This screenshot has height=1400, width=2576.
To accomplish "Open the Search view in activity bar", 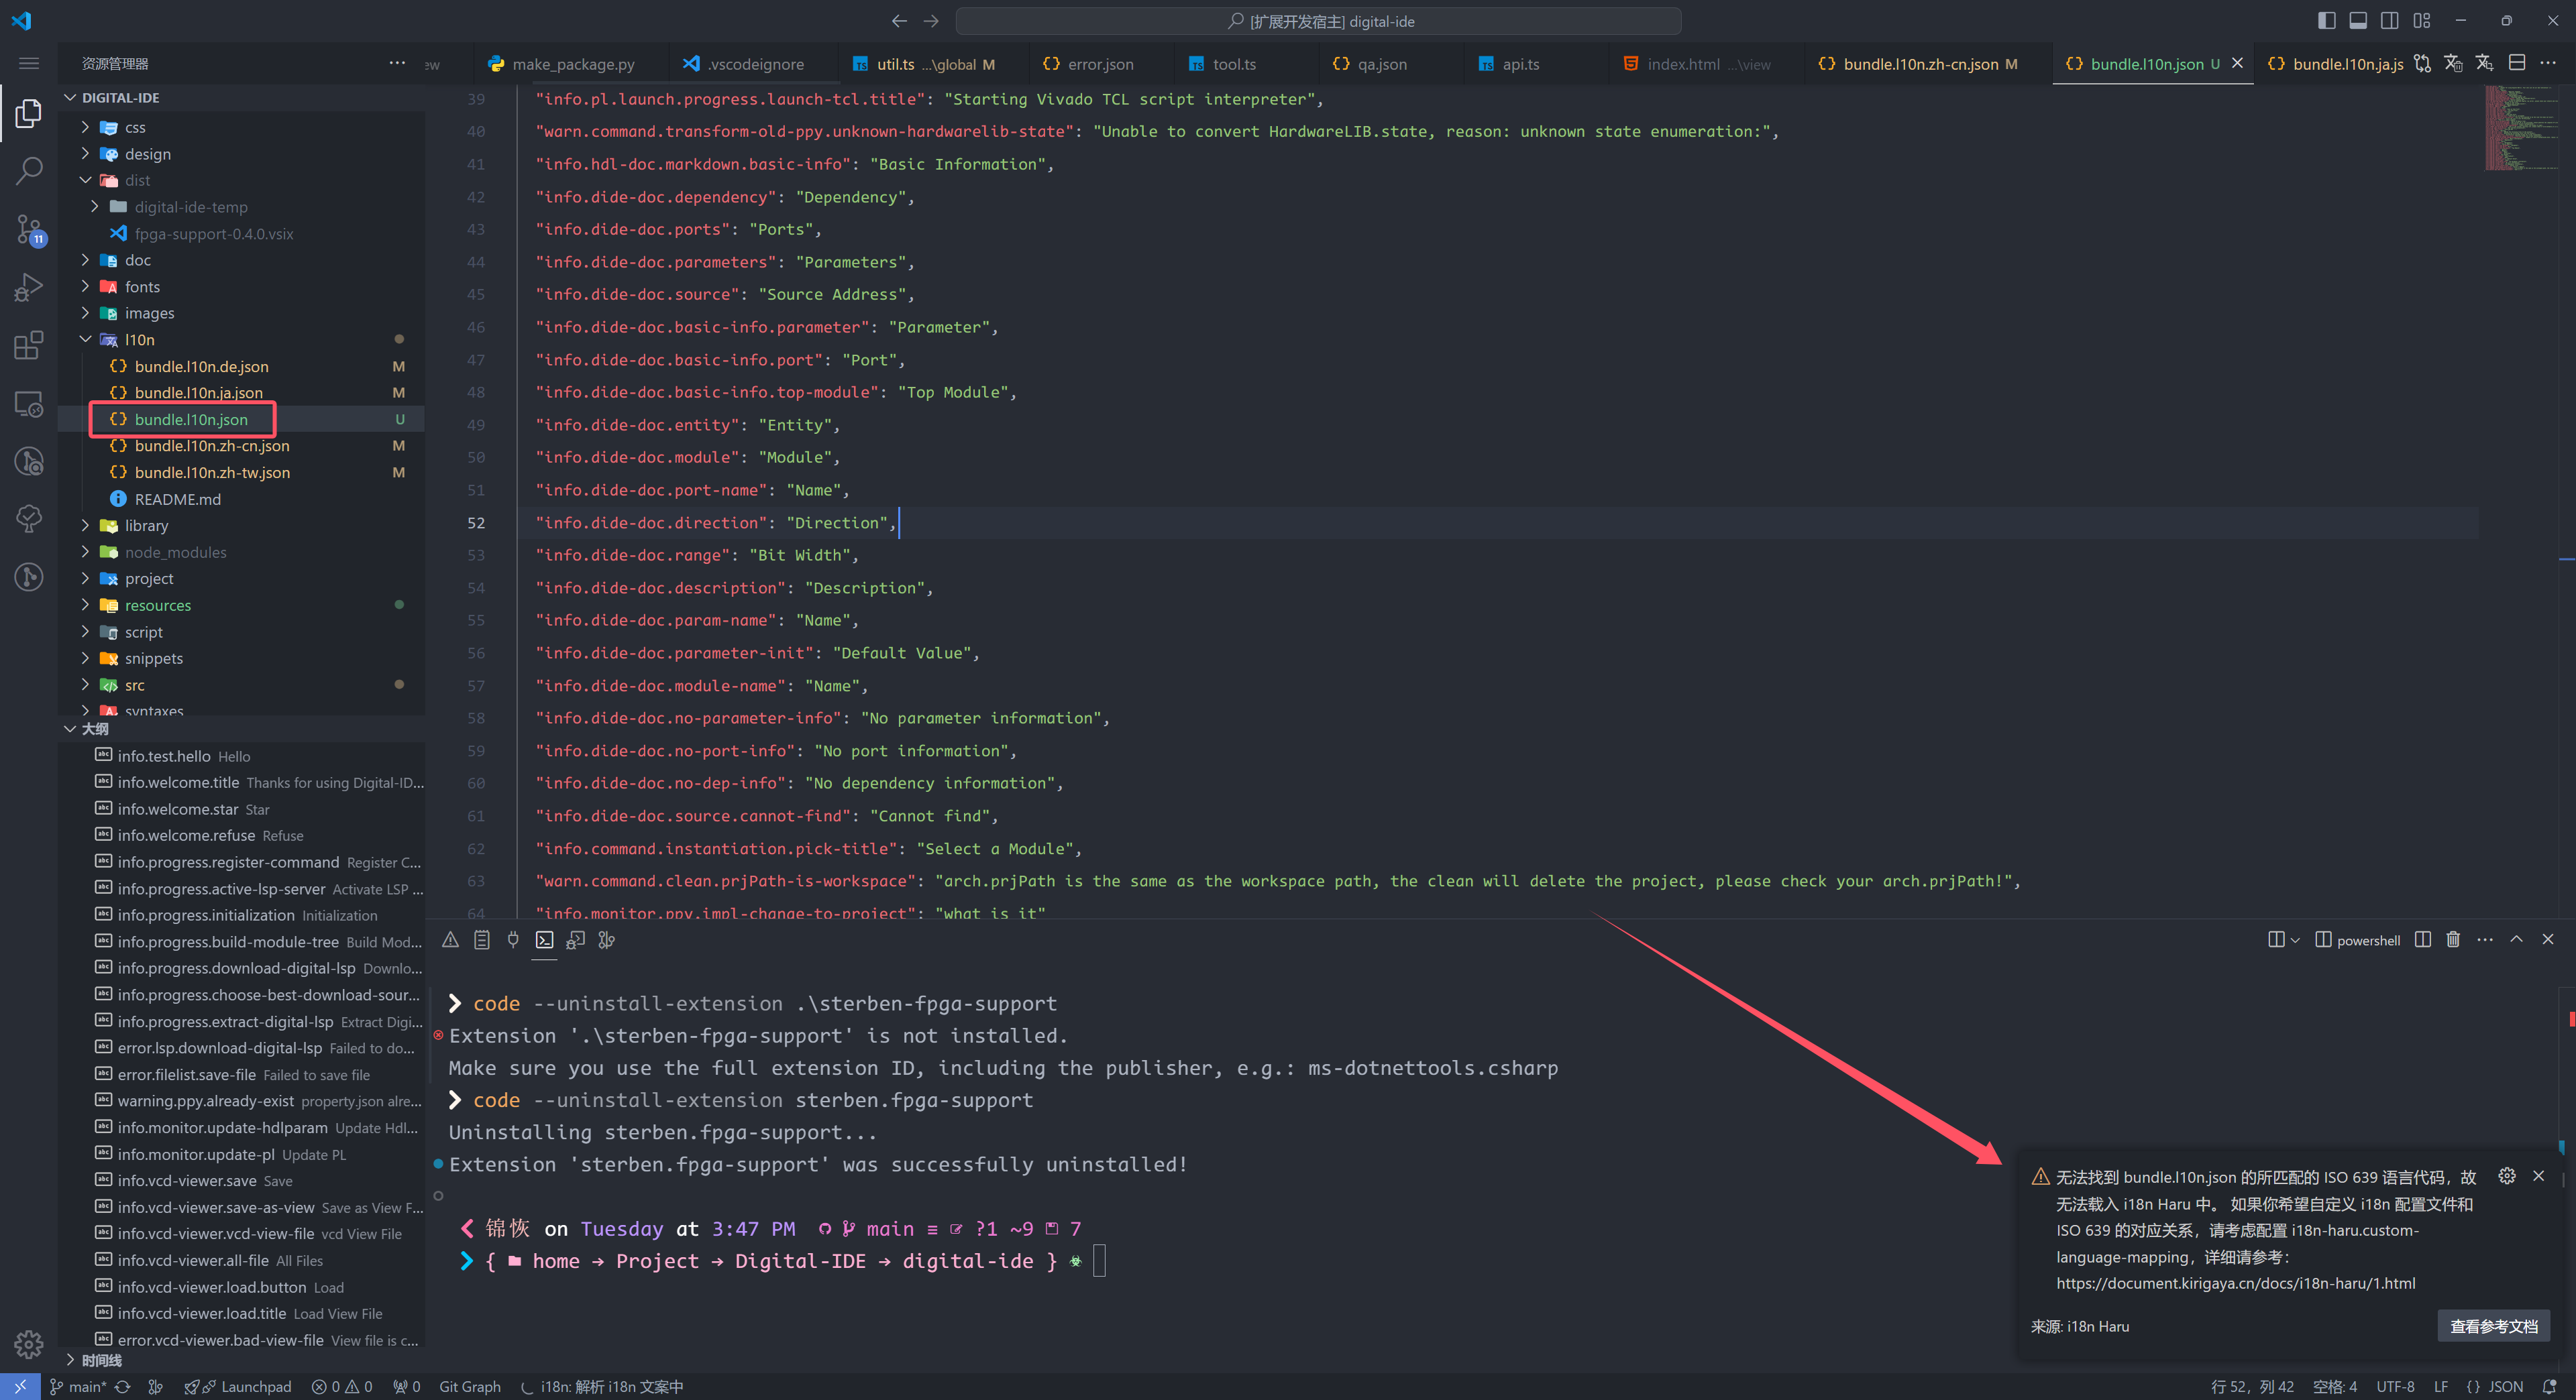I will tap(29, 170).
